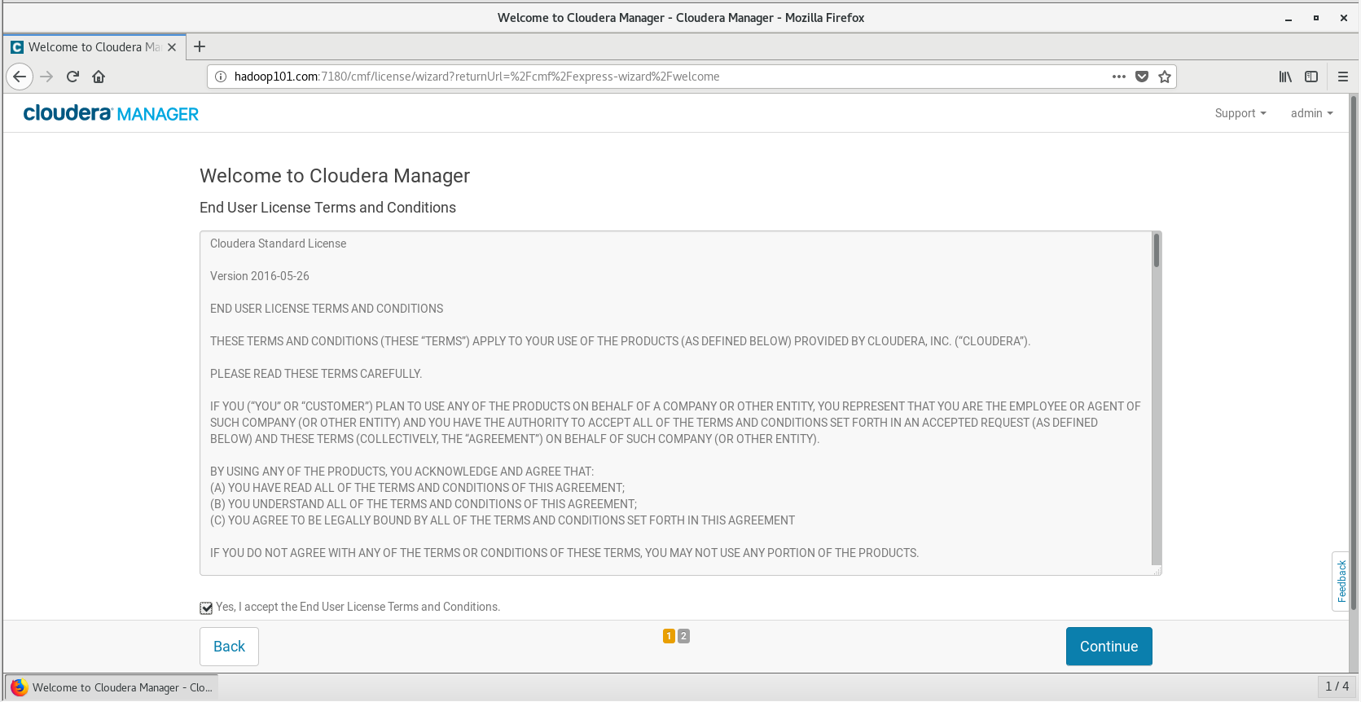Screen dimensions: 1361x702
Task: Open the Firefox library icon
Action: pos(1285,77)
